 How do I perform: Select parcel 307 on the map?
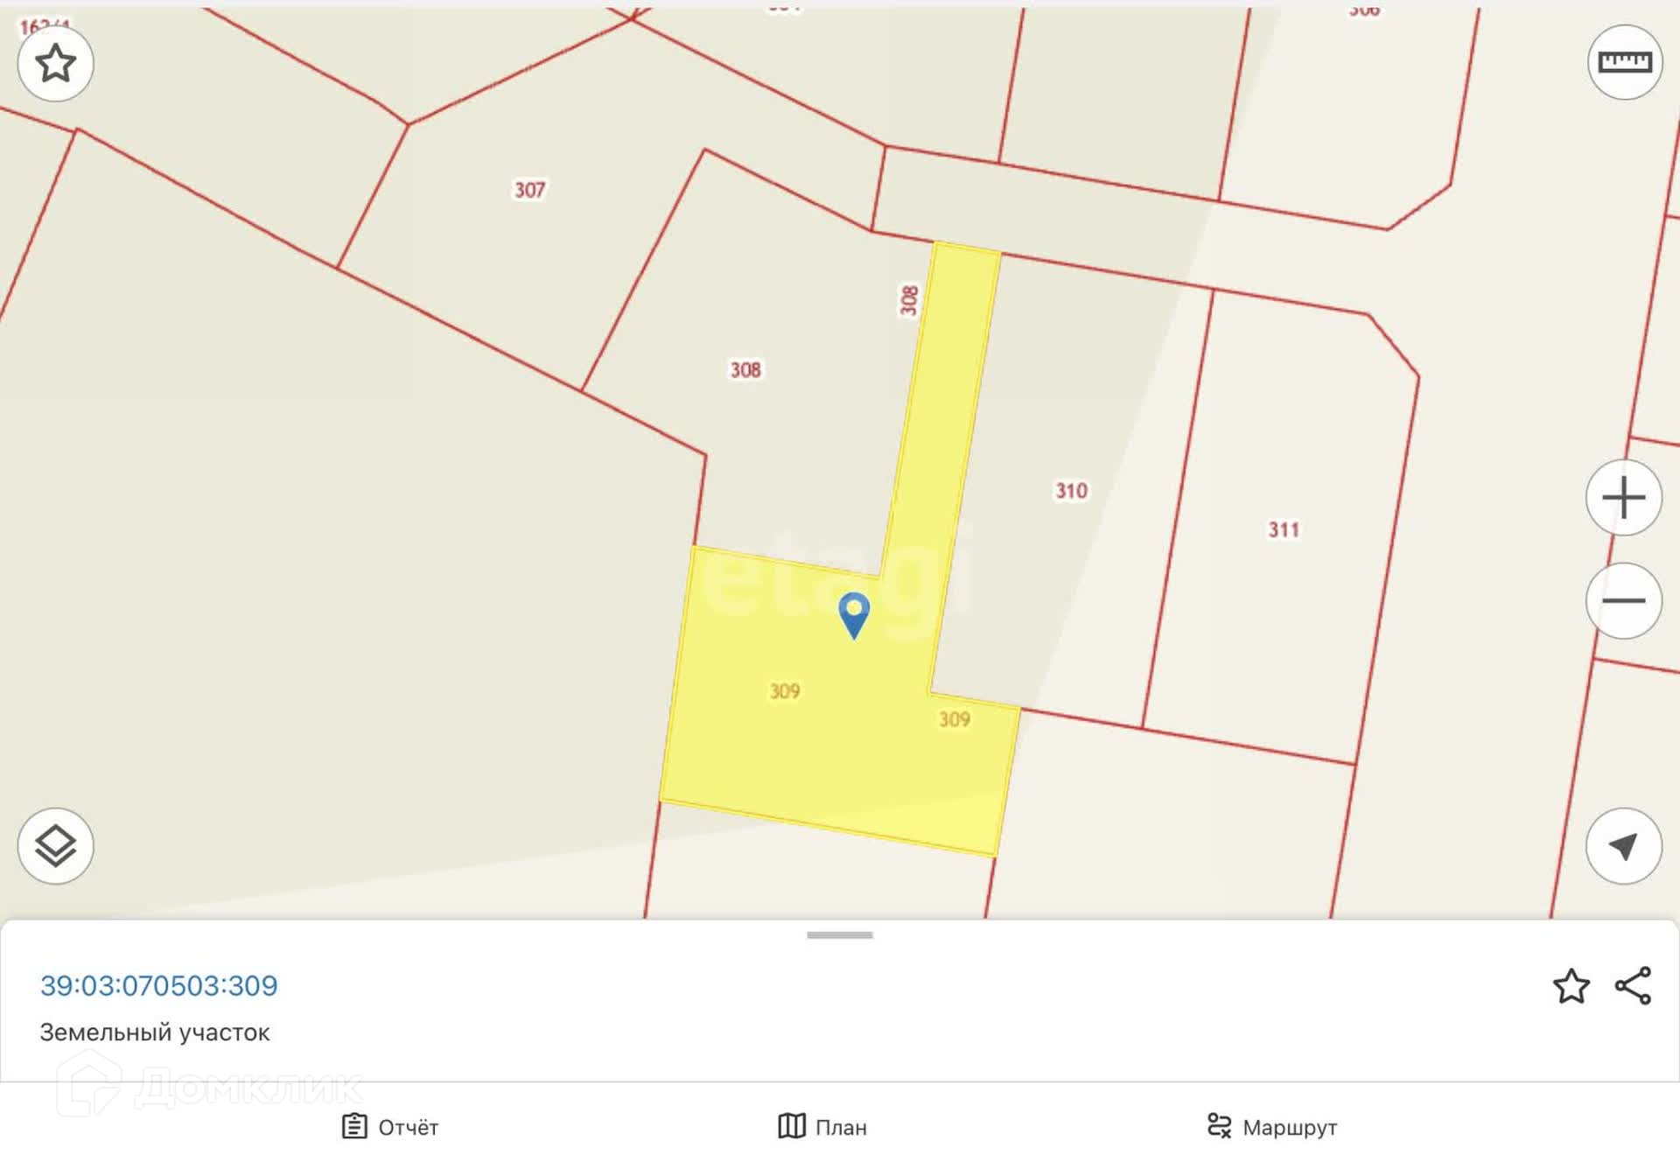tap(529, 190)
